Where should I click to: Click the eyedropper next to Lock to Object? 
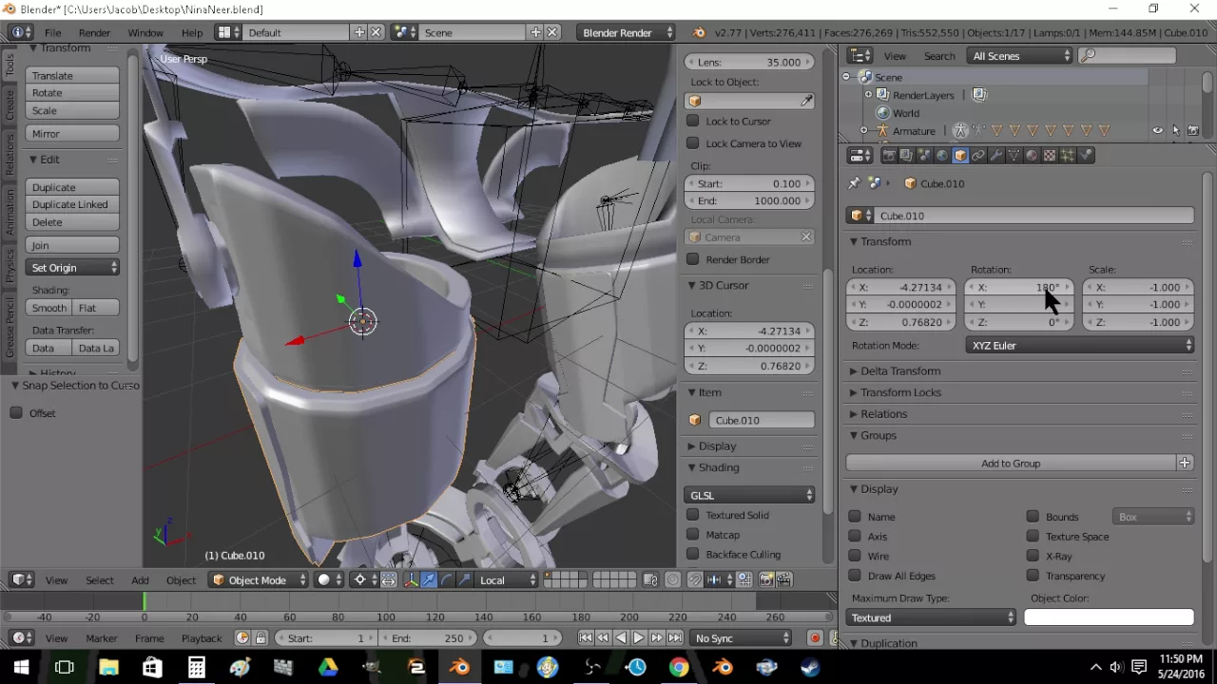807,101
